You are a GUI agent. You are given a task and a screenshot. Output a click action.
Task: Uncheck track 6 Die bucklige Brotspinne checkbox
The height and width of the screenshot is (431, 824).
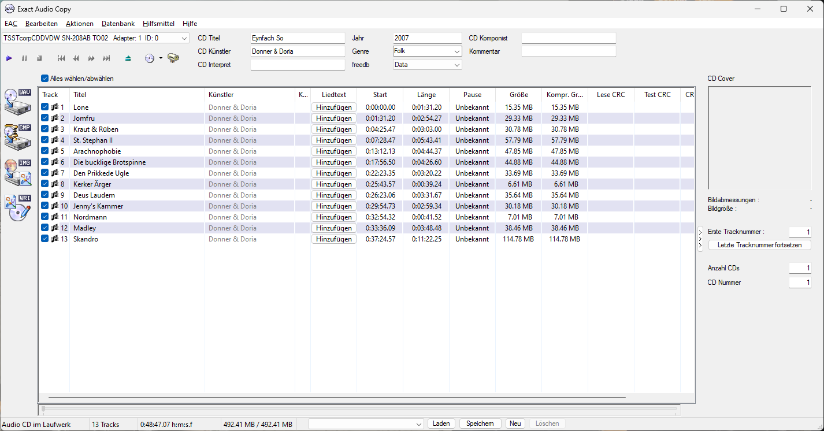pyautogui.click(x=45, y=162)
